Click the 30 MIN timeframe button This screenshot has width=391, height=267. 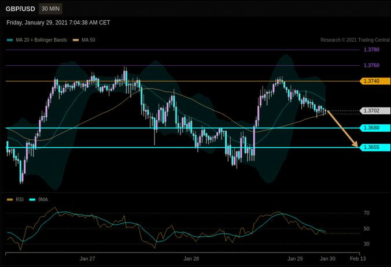coord(51,9)
